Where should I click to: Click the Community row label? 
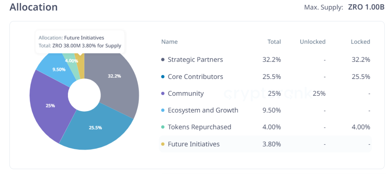point(186,94)
